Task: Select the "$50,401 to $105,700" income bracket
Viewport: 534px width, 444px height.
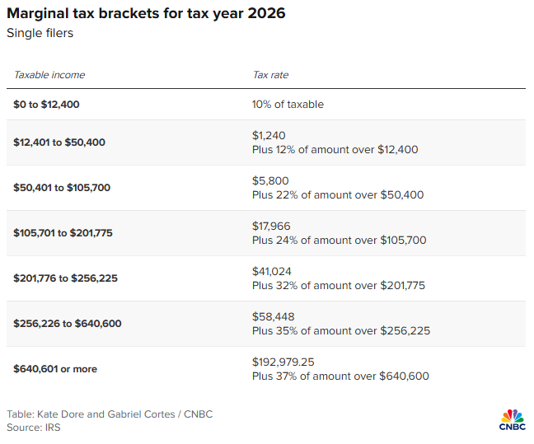Action: pos(62,188)
